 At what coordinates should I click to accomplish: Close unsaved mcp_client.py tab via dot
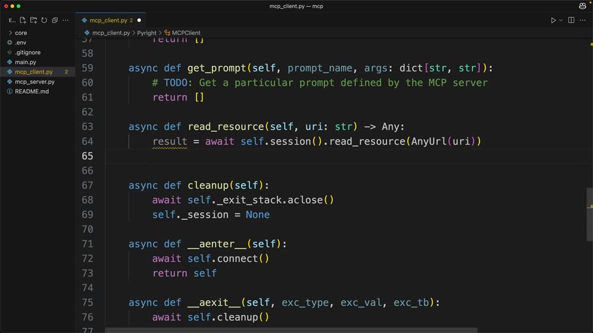tap(139, 20)
